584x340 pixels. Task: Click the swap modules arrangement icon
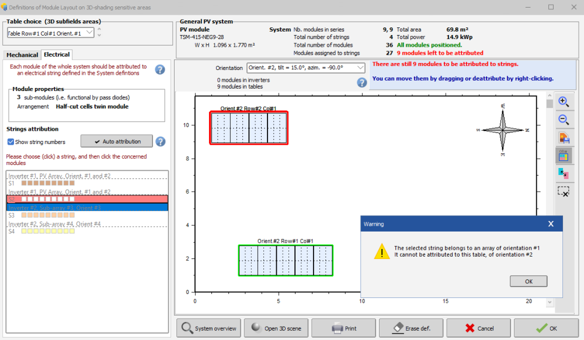coord(564,173)
